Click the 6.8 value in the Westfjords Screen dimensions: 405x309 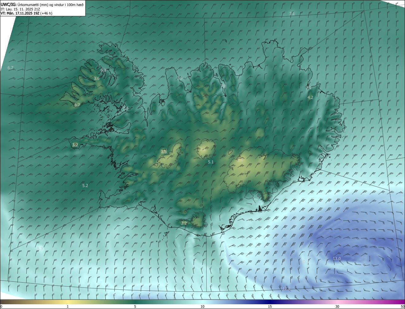(x=103, y=70)
